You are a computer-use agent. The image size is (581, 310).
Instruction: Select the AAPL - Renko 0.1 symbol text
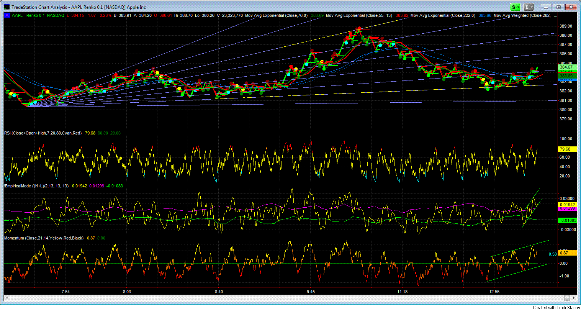click(29, 15)
